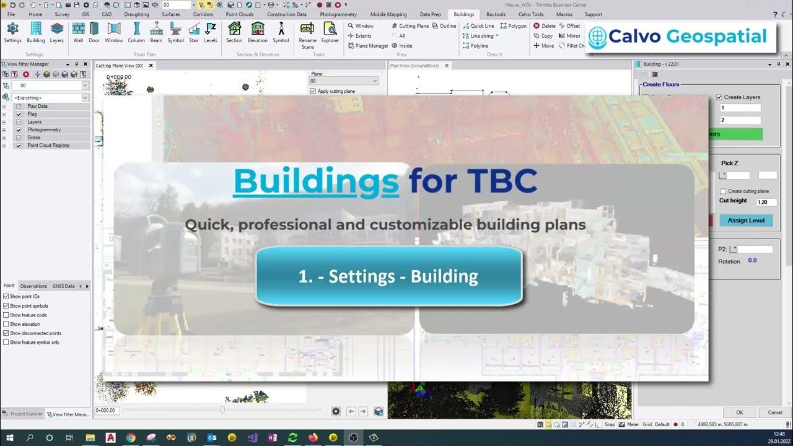Click the Elevation tool icon

tap(258, 33)
